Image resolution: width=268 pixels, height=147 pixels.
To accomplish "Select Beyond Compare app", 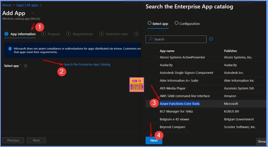I will click(x=172, y=127).
